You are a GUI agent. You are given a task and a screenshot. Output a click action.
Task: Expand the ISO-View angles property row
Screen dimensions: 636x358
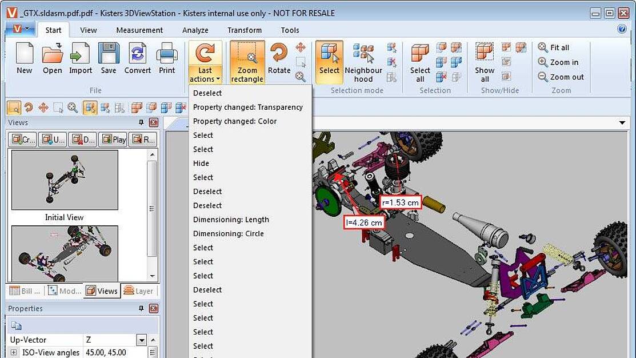pyautogui.click(x=14, y=353)
